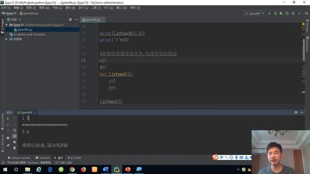Click the Windows Start button

(5, 170)
